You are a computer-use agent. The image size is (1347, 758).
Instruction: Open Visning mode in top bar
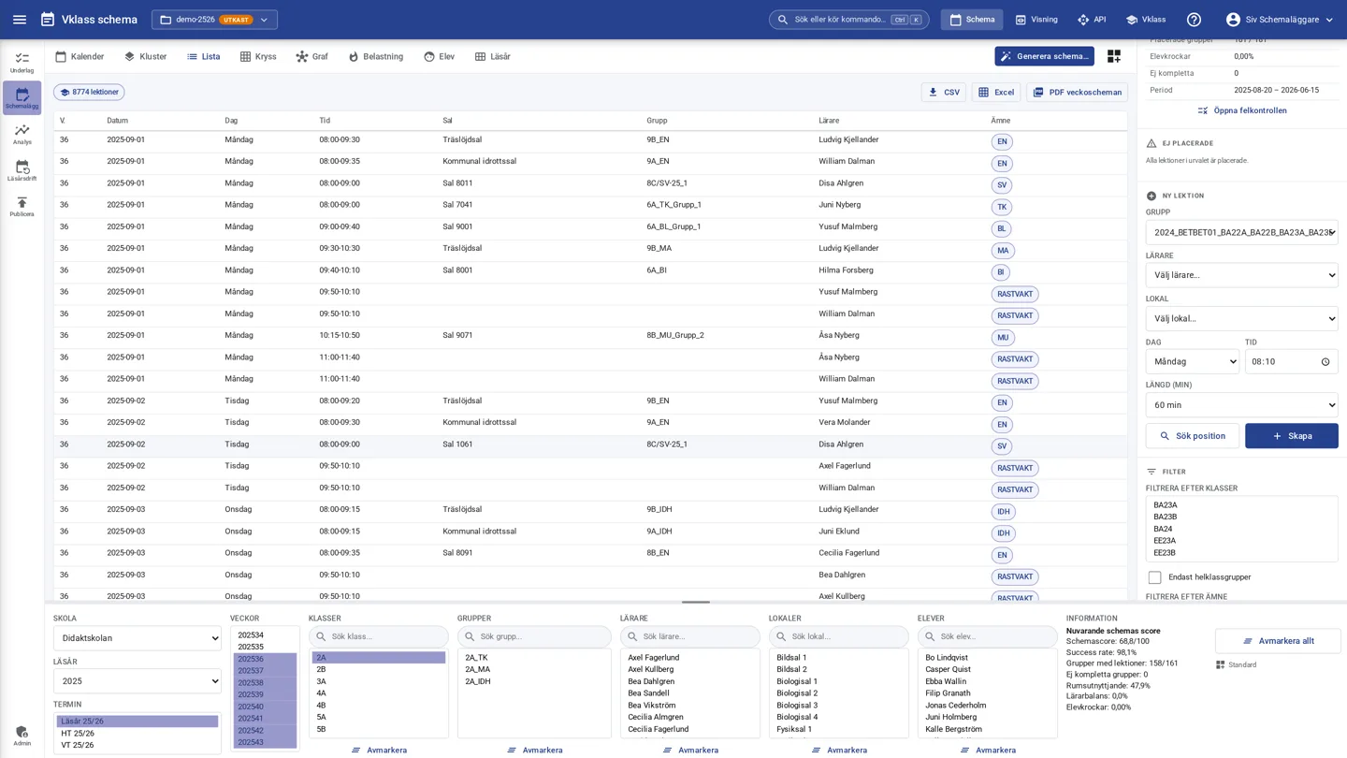[x=1036, y=20]
